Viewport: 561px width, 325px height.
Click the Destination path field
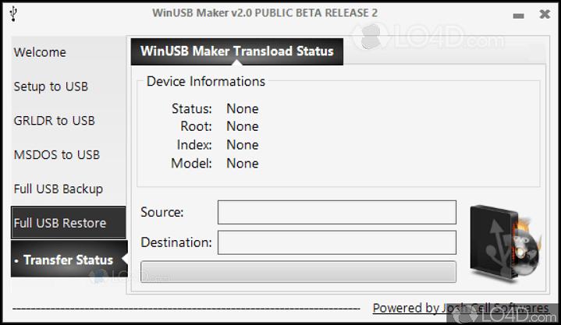[x=336, y=242]
